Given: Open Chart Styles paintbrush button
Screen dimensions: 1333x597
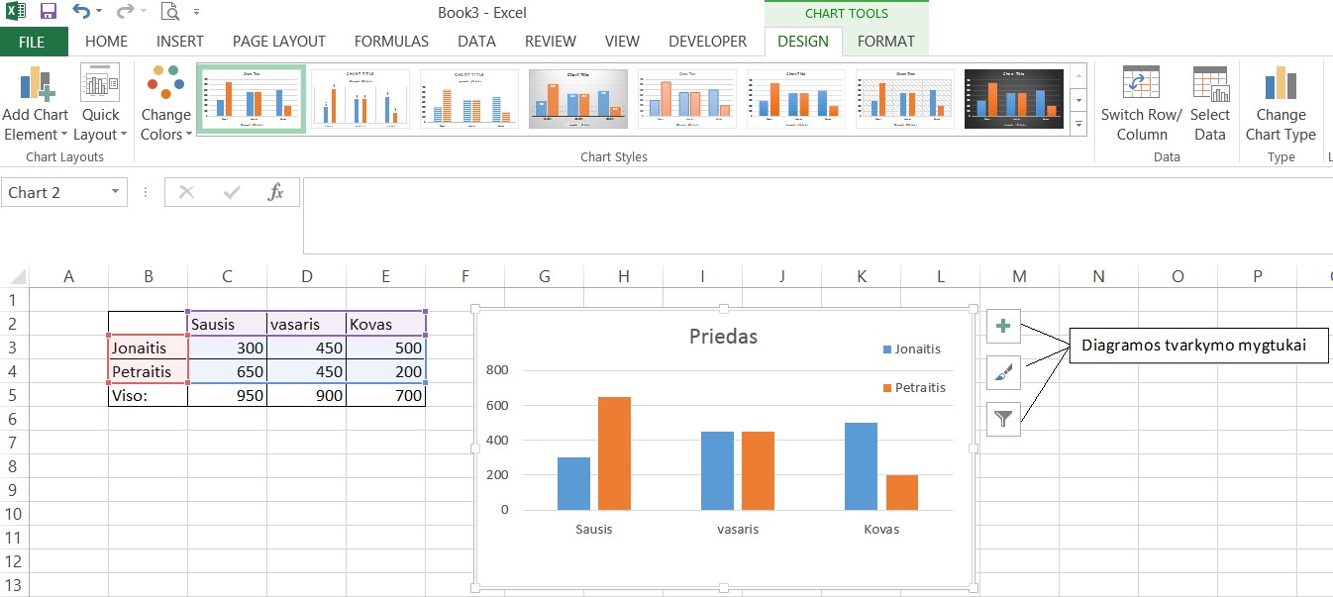Looking at the screenshot, I should (1003, 372).
